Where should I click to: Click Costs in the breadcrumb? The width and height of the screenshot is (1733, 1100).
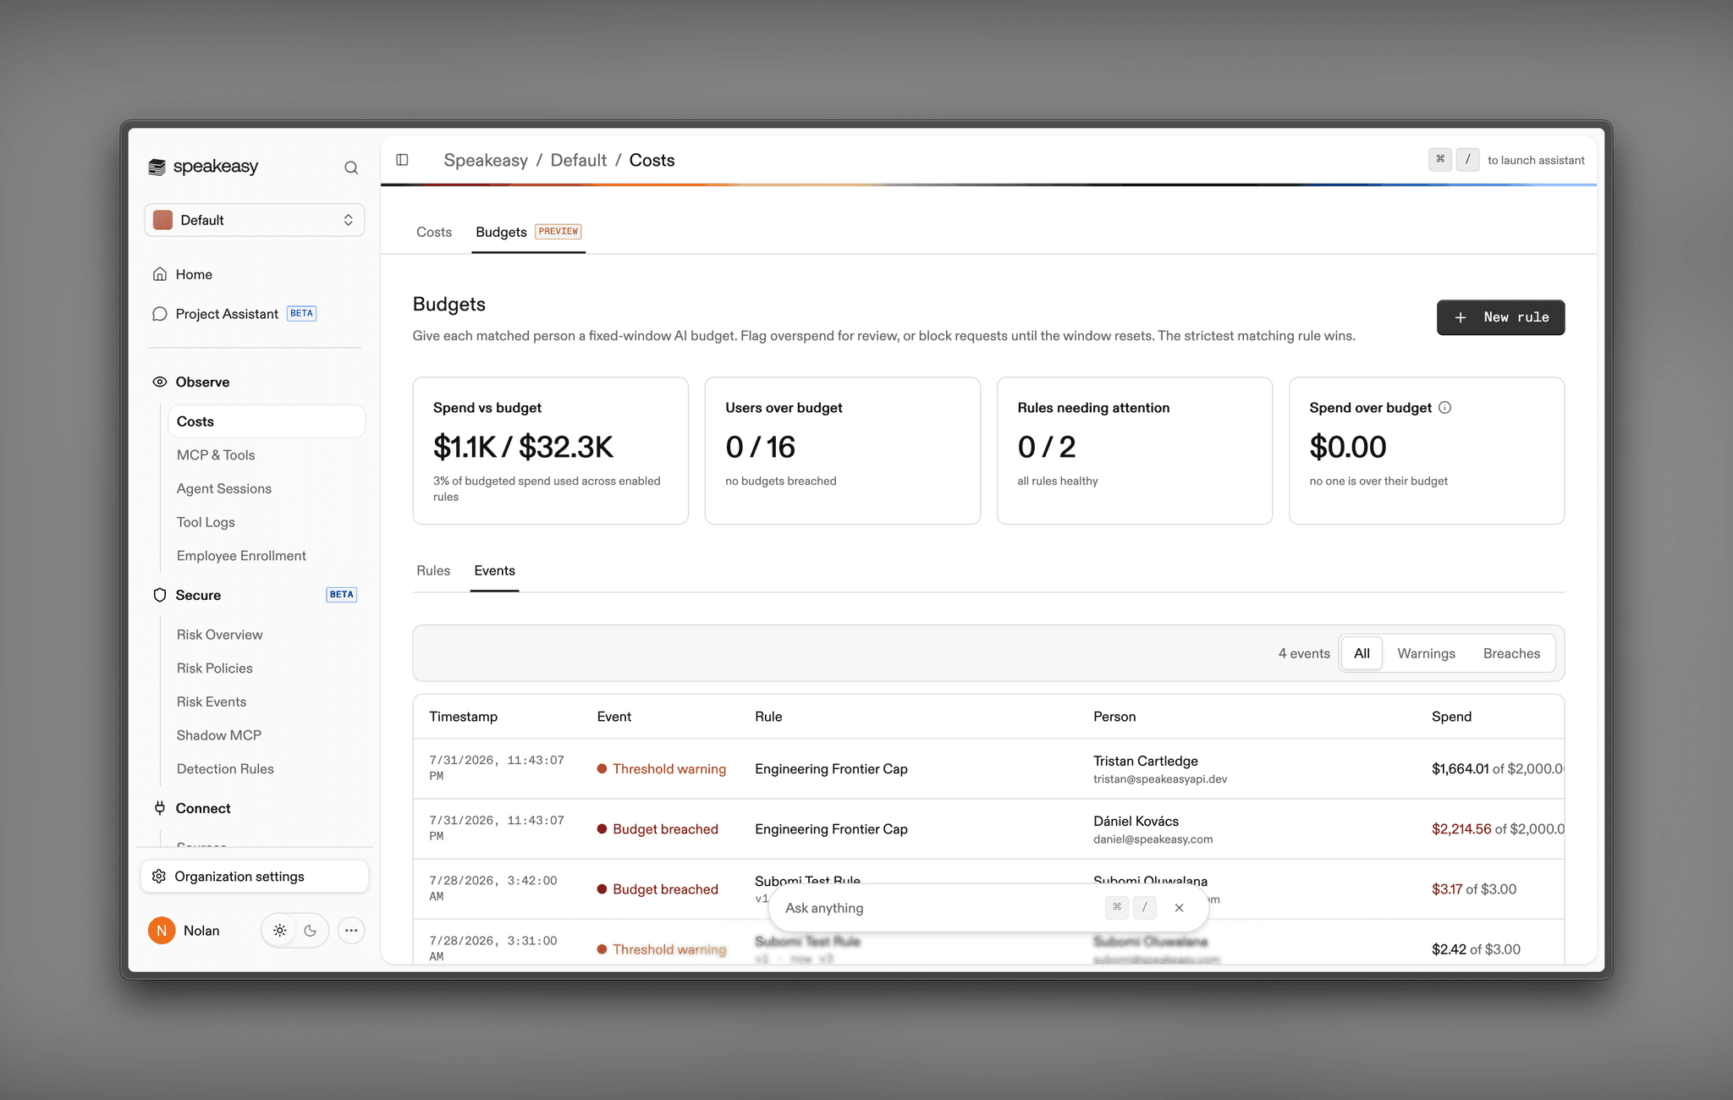click(x=652, y=160)
